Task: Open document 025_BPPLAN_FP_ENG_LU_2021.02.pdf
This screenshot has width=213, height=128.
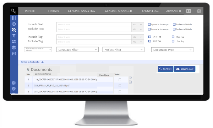Action: [52, 86]
